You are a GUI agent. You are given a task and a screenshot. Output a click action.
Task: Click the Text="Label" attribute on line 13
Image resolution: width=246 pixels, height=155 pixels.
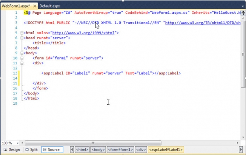click(x=139, y=73)
